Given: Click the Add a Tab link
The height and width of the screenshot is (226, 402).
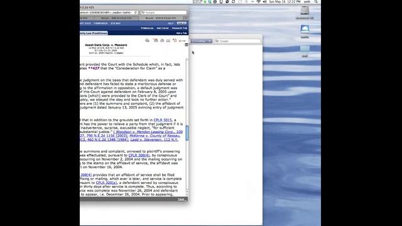Looking at the screenshot, I should point(182,33).
